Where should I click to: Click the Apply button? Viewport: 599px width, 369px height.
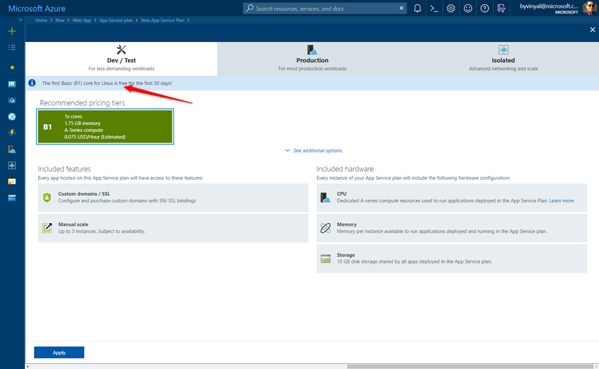coord(59,353)
